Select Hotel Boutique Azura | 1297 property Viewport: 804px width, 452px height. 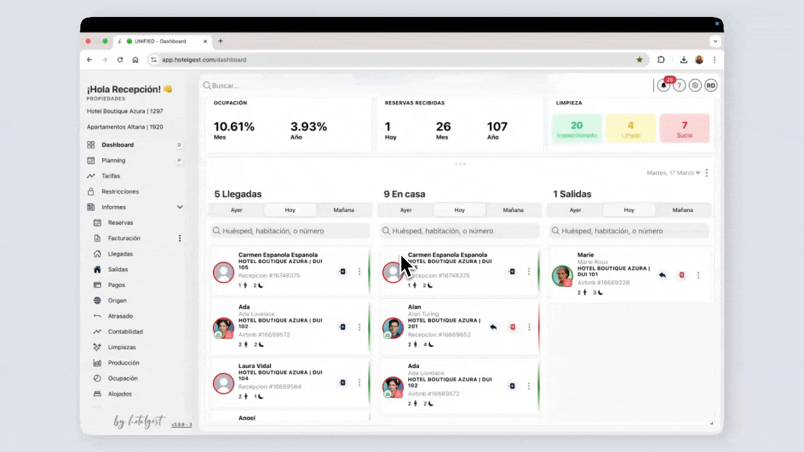tap(125, 111)
